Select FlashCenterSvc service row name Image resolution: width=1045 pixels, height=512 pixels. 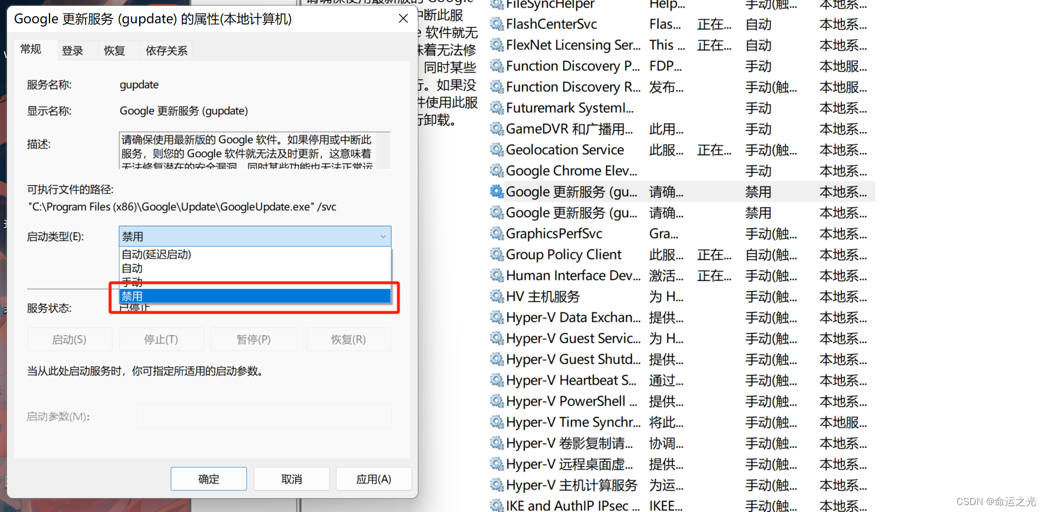coord(552,24)
